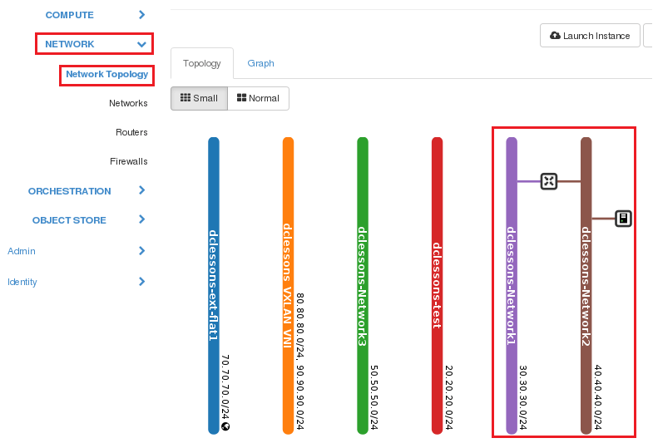Click the globe icon on dclessons-ext-flat1

click(x=225, y=426)
